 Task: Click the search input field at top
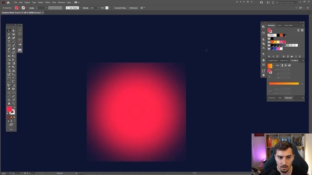click(287, 2)
